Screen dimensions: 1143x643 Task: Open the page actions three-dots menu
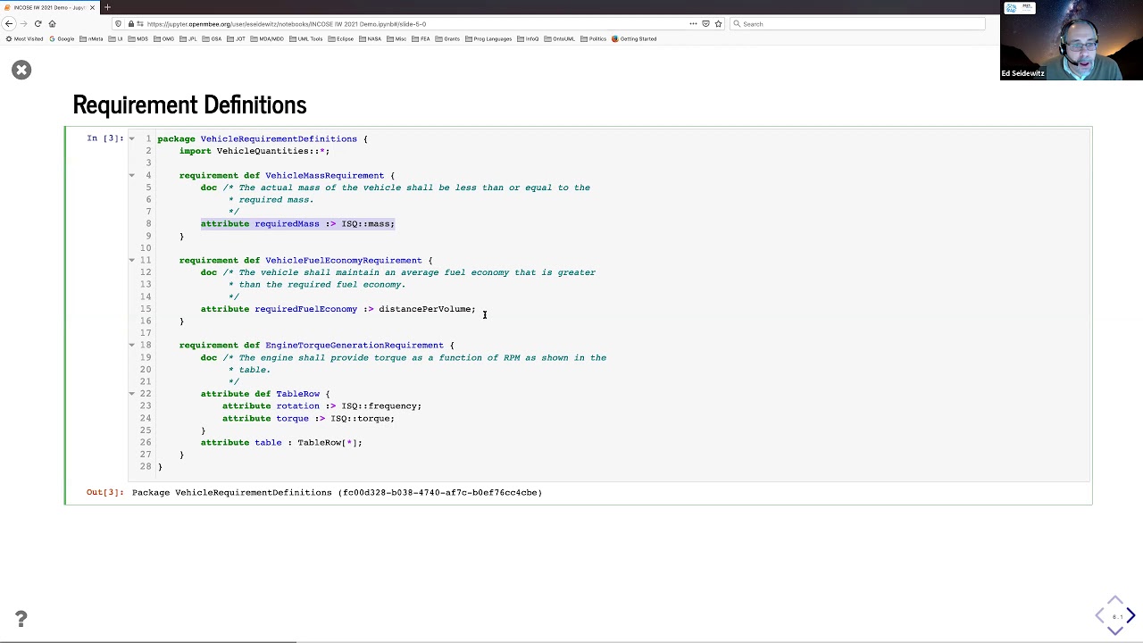693,24
